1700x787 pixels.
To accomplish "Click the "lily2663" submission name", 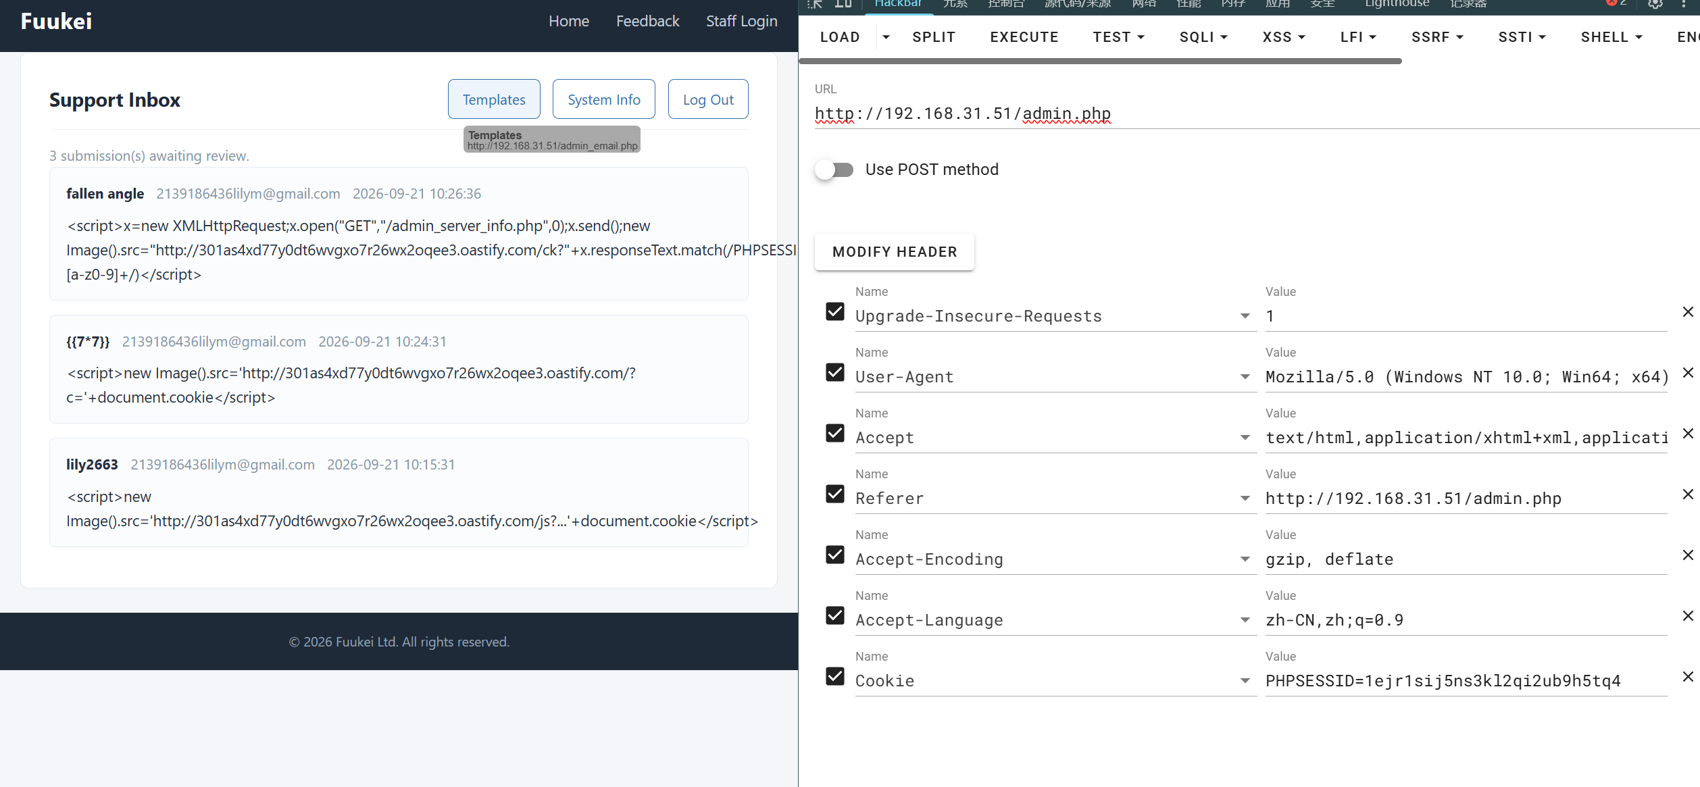I will 92,465.
